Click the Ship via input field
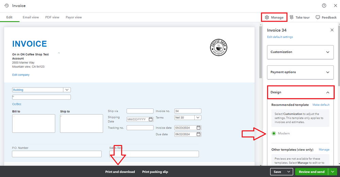The height and width of the screenshot is (177, 340). point(140,111)
